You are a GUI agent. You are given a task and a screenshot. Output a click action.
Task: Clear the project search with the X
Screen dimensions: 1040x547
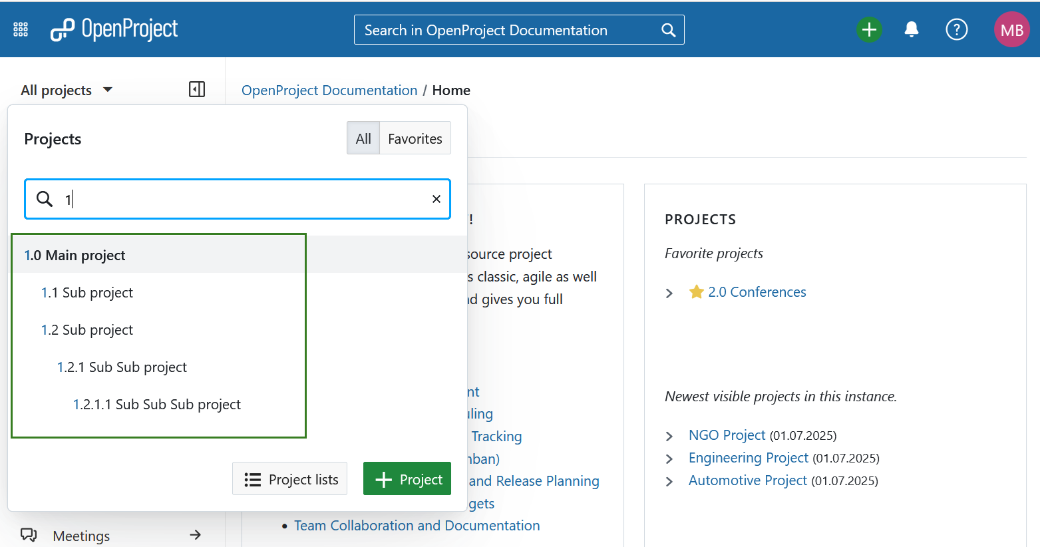point(436,199)
